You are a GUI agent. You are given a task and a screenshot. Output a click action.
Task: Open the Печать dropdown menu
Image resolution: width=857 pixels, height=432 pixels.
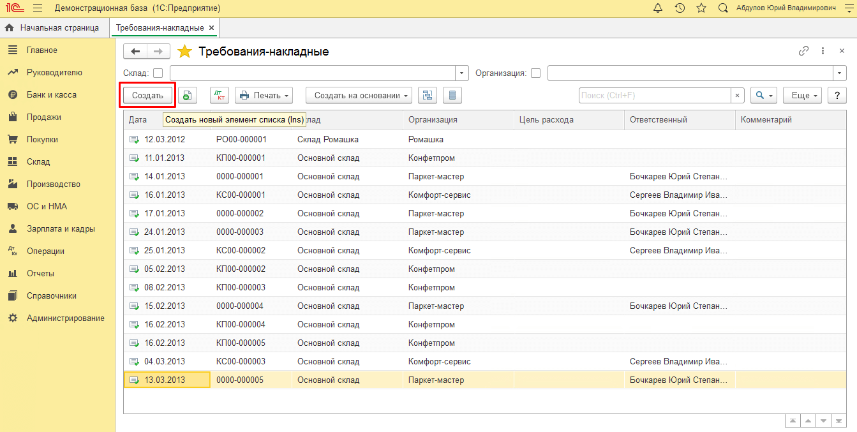click(x=264, y=96)
